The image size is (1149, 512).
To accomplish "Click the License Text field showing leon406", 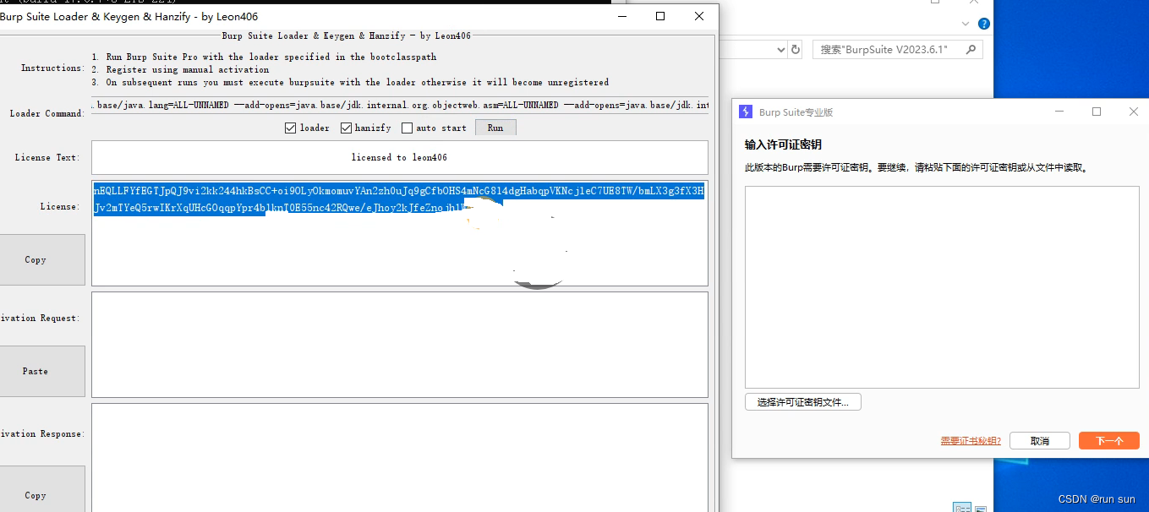I will tap(400, 157).
